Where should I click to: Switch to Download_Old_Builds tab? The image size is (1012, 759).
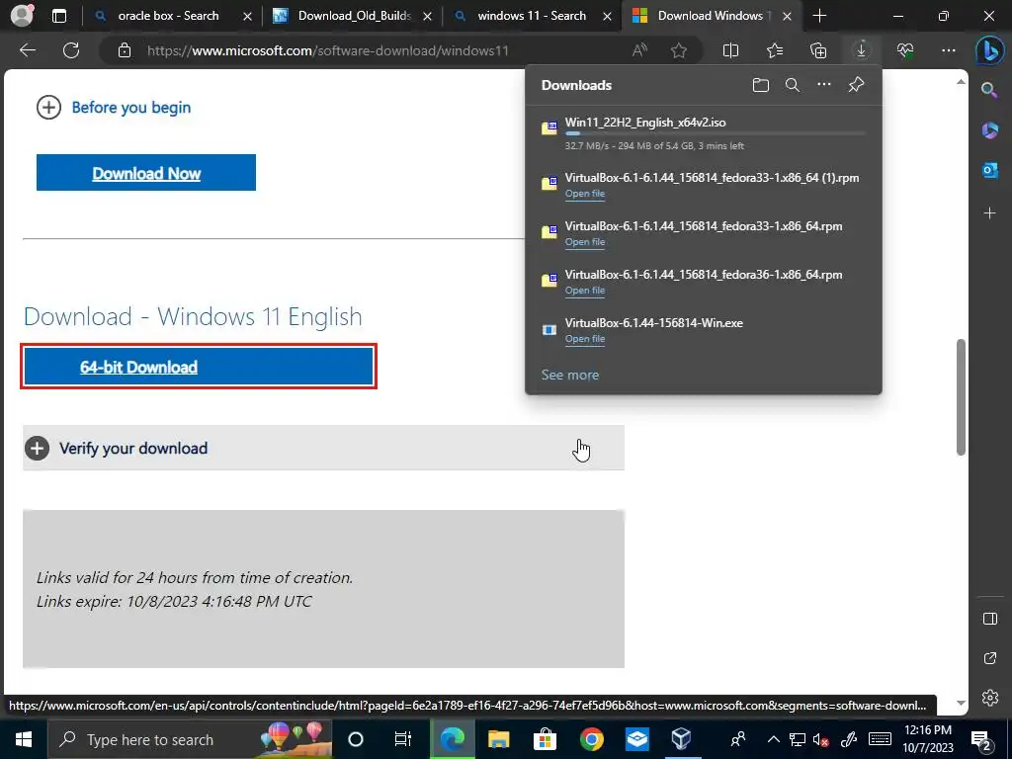click(354, 16)
